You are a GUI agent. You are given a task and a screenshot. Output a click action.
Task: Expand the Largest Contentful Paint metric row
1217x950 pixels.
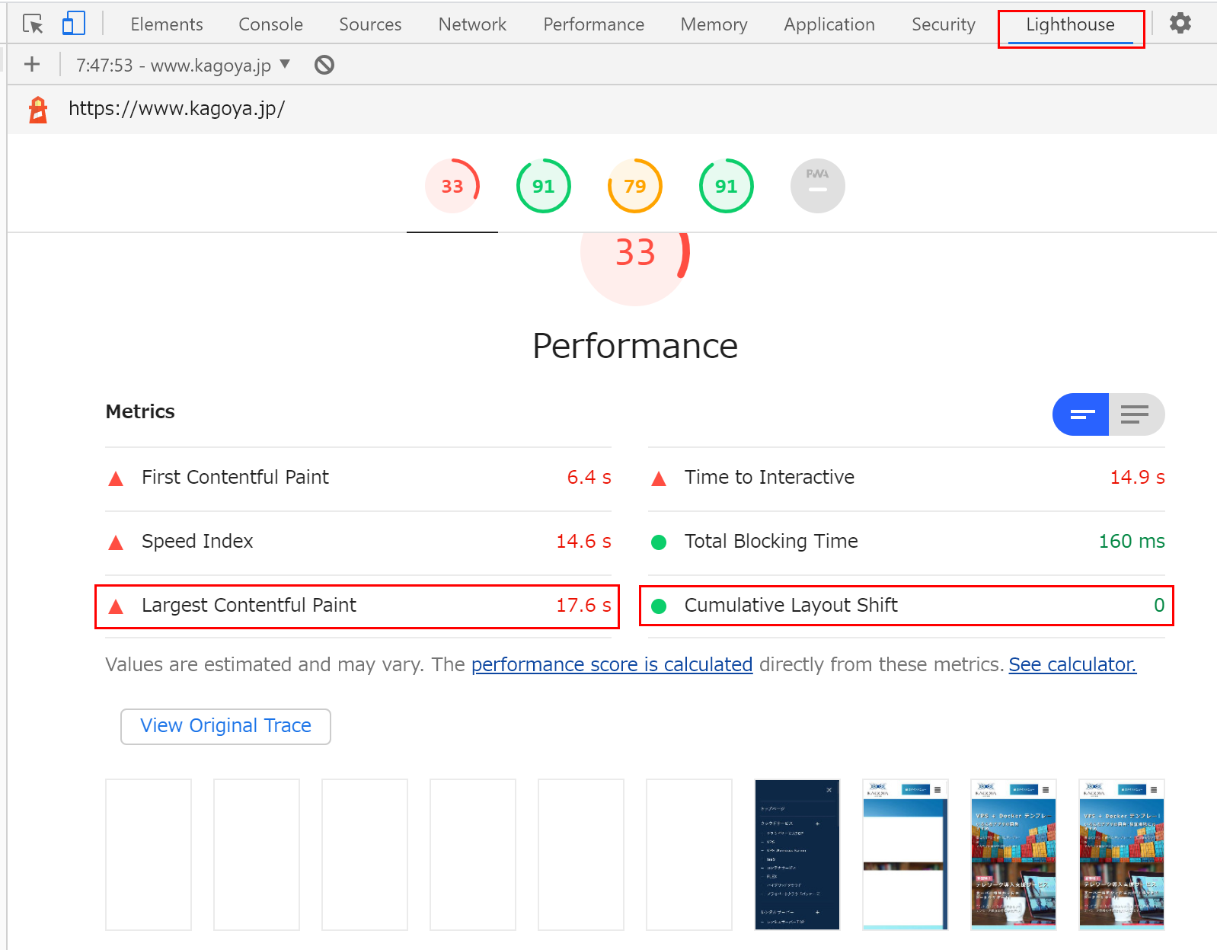[x=357, y=606]
